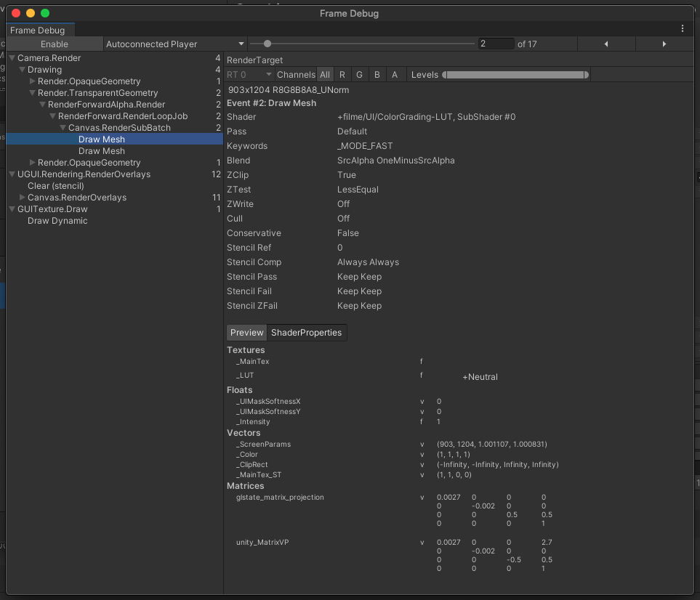700x600 pixels.
Task: Open the RT 0 render target dropdown
Action: [x=249, y=75]
